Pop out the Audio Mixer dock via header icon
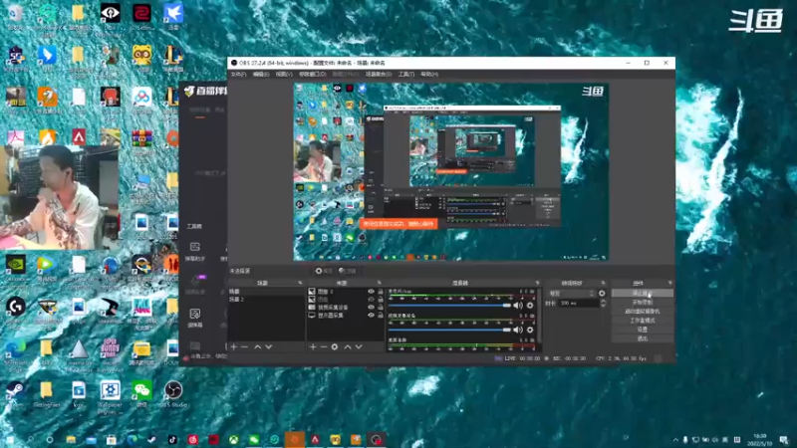 click(x=537, y=283)
